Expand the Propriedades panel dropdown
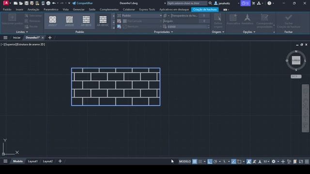 163,32
